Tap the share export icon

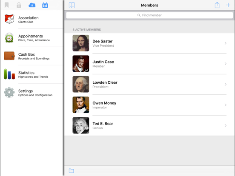217,5
